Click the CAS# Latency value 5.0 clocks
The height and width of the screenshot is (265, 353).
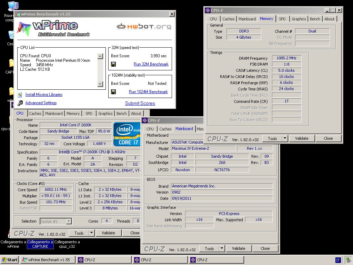pos(286,70)
